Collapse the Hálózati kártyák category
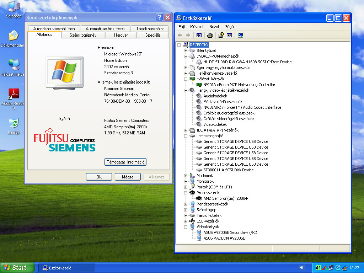Viewport: 364px width, 273px height. [x=186, y=79]
